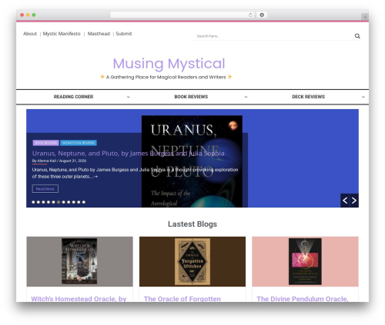Expand the Reading Corner chevron

[x=129, y=97]
